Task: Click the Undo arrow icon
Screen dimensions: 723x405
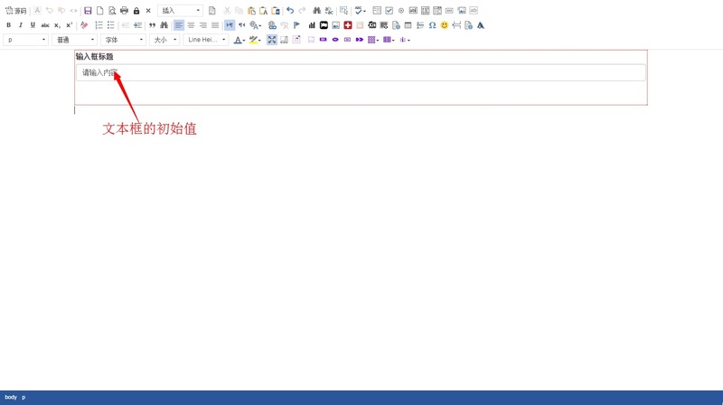Action: (x=290, y=11)
